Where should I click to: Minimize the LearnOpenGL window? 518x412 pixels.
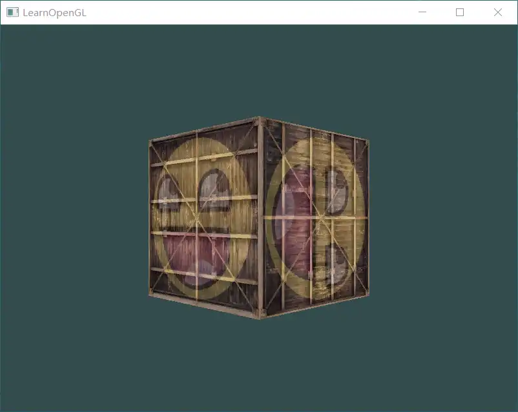point(422,12)
